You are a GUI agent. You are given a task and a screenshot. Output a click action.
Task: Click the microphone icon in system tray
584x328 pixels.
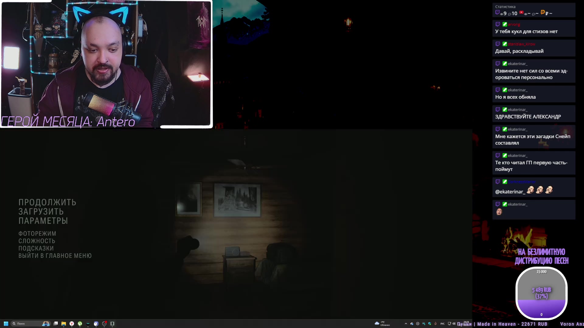[x=435, y=324]
